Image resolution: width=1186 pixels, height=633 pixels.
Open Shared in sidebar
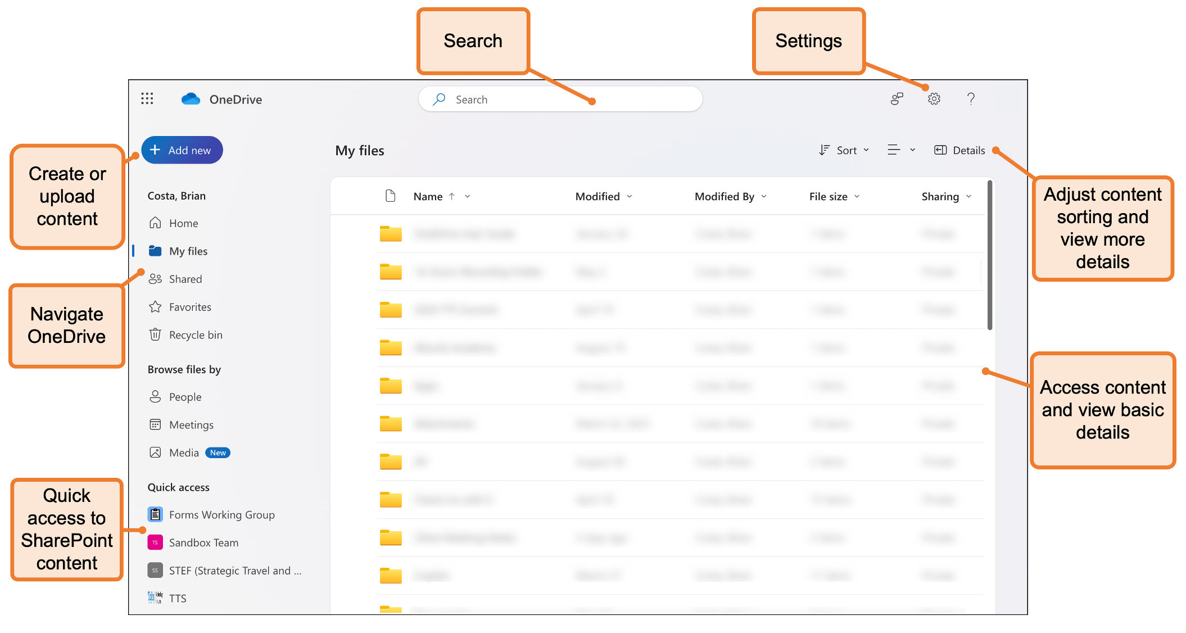coord(175,279)
